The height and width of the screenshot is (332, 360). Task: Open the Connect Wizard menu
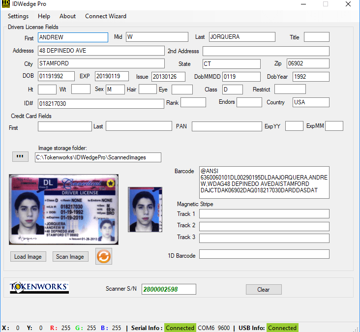(106, 16)
